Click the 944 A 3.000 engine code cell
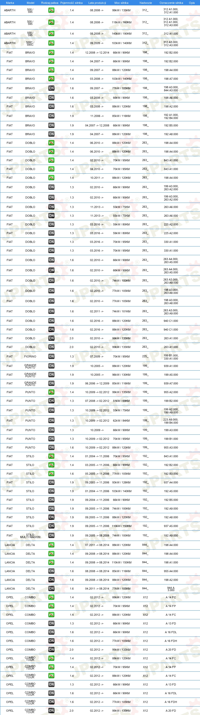 [171, 589]
